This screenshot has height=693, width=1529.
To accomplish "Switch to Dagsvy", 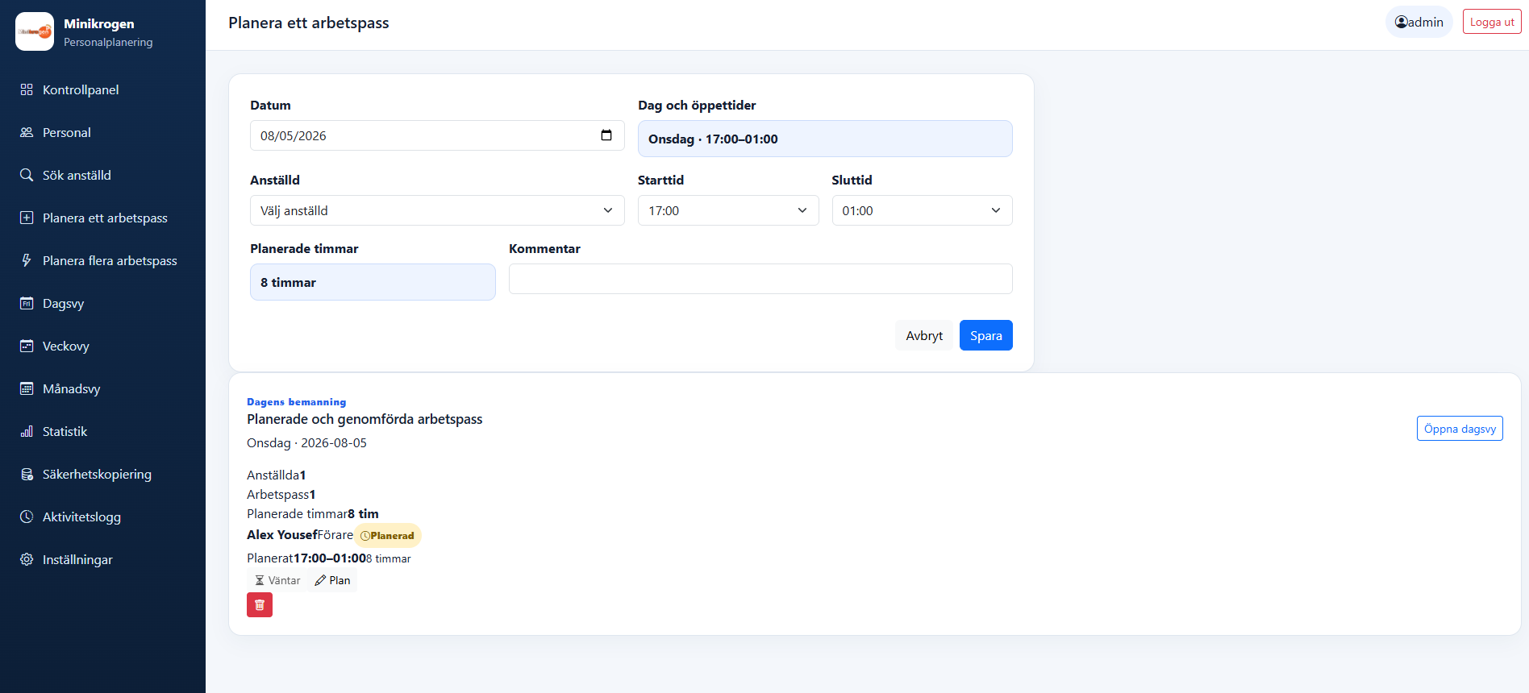I will pos(102,303).
